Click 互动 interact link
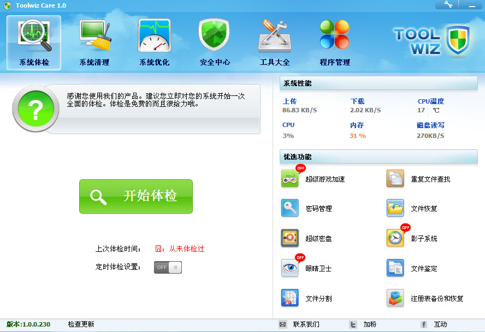485x332 pixels. pyautogui.click(x=440, y=324)
